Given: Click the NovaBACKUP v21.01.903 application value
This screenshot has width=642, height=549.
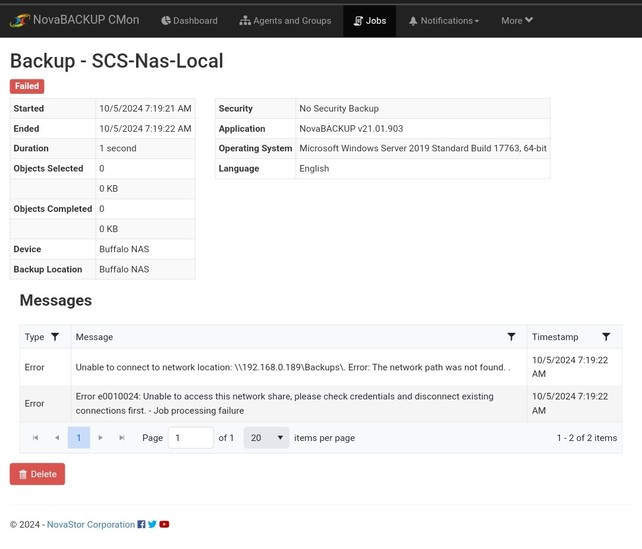Looking at the screenshot, I should coord(351,129).
